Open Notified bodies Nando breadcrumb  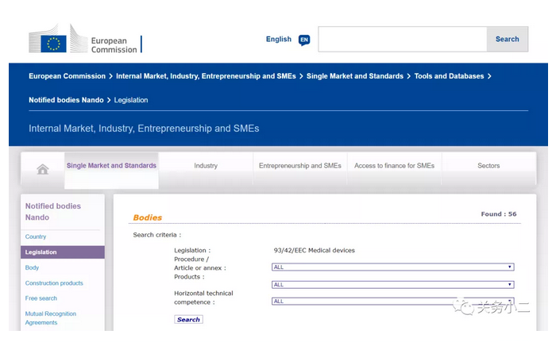[66, 100]
